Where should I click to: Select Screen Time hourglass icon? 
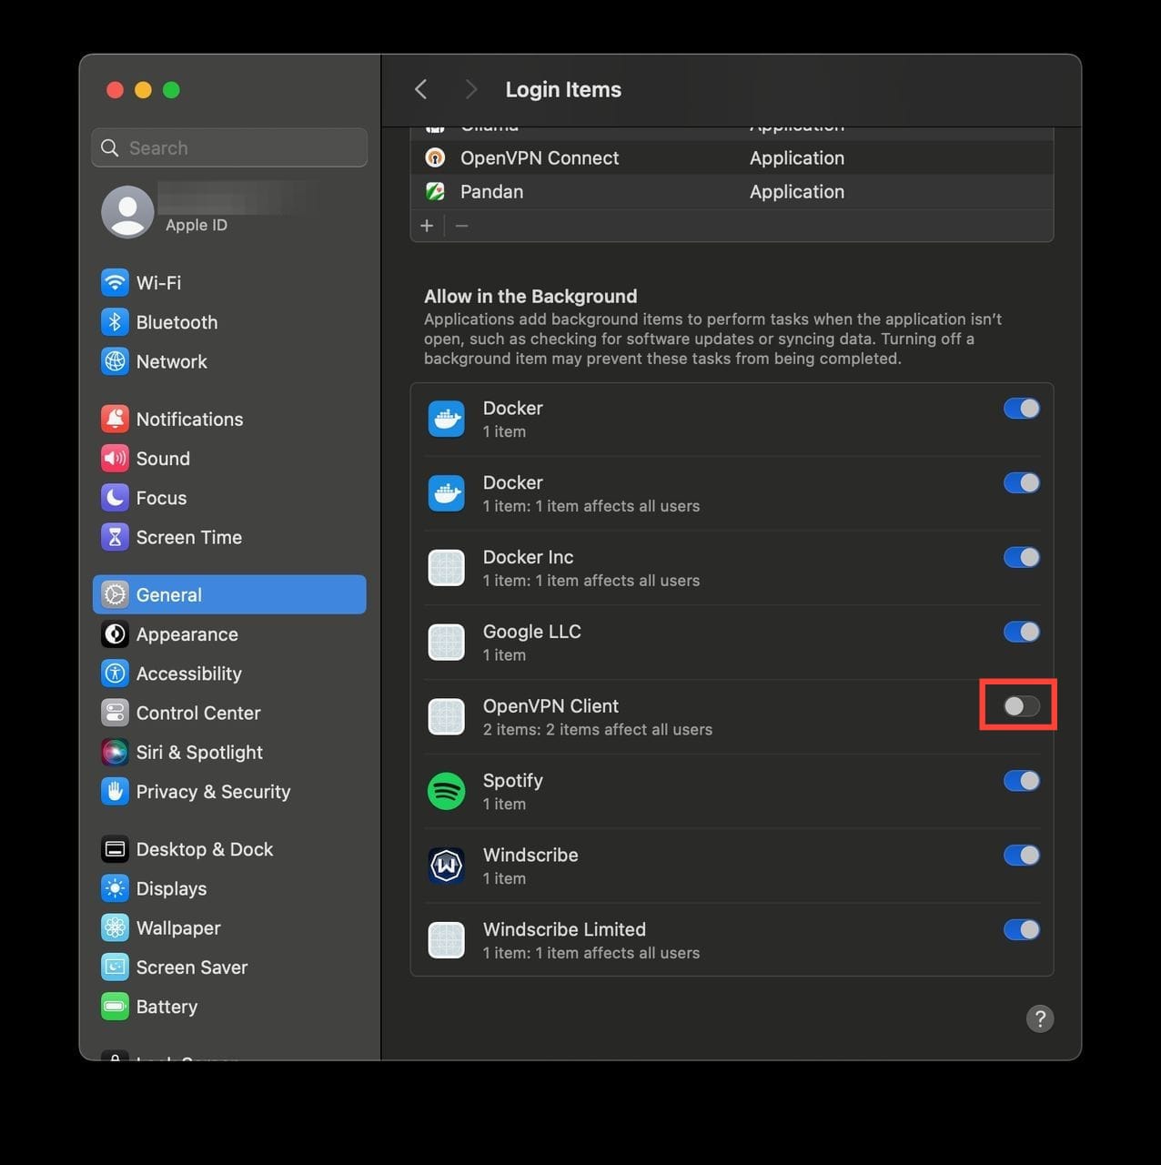[x=115, y=537]
